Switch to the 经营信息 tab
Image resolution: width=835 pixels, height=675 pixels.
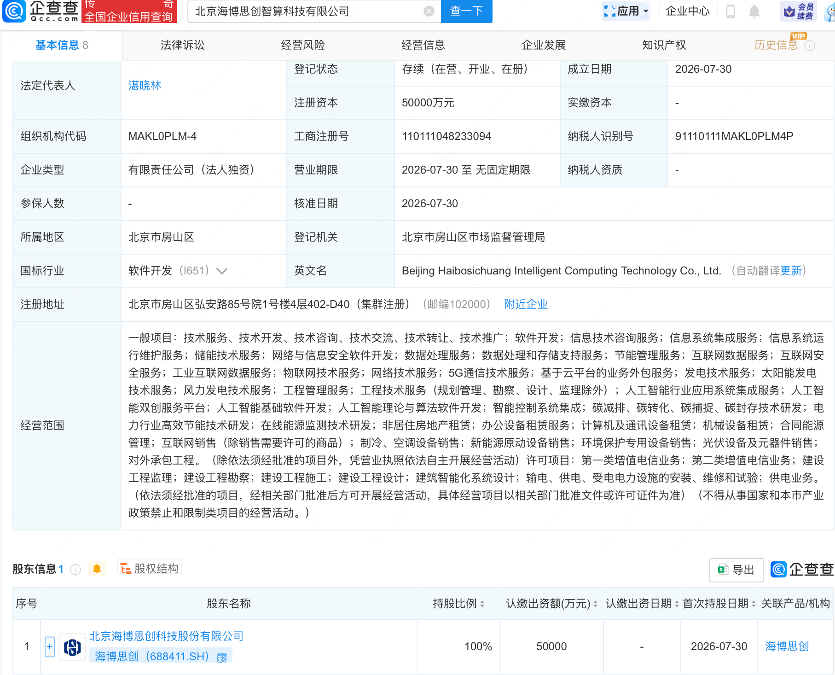(x=423, y=45)
